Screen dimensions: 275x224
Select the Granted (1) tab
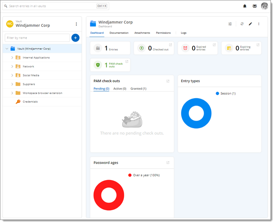[138, 88]
